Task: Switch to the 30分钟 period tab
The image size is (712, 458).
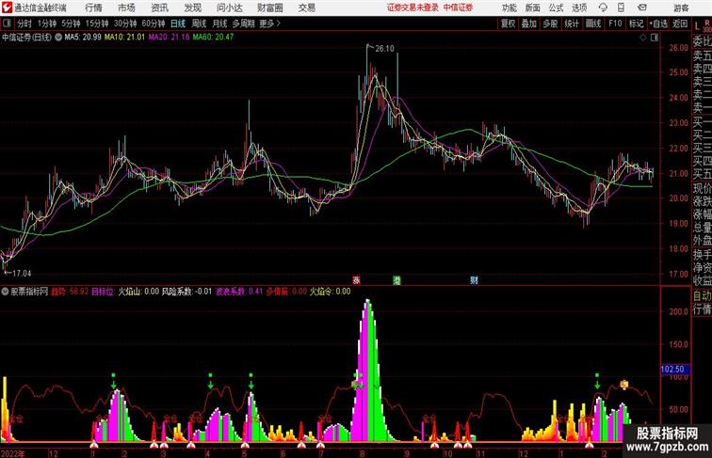Action: [x=125, y=24]
